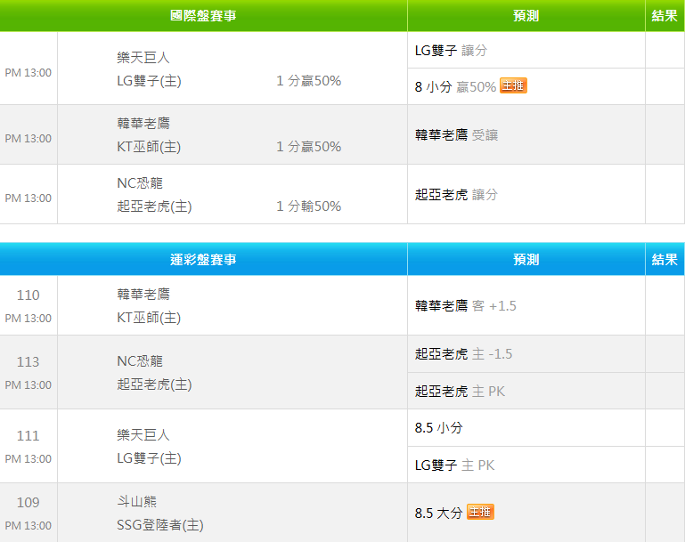
Task: Click 起亞老虎(主) in the 運彩盤賽事 table
Action: click(154, 384)
